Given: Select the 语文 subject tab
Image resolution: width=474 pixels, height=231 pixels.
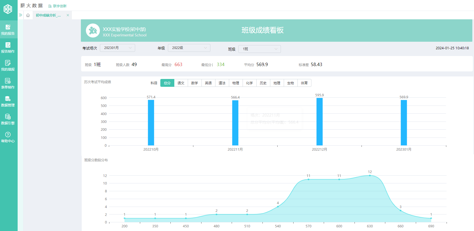Looking at the screenshot, I should click(181, 83).
